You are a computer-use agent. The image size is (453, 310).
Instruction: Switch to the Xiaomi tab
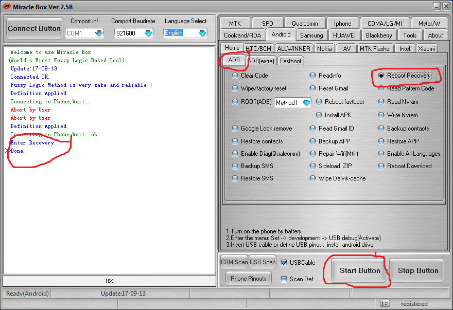pyautogui.click(x=426, y=48)
